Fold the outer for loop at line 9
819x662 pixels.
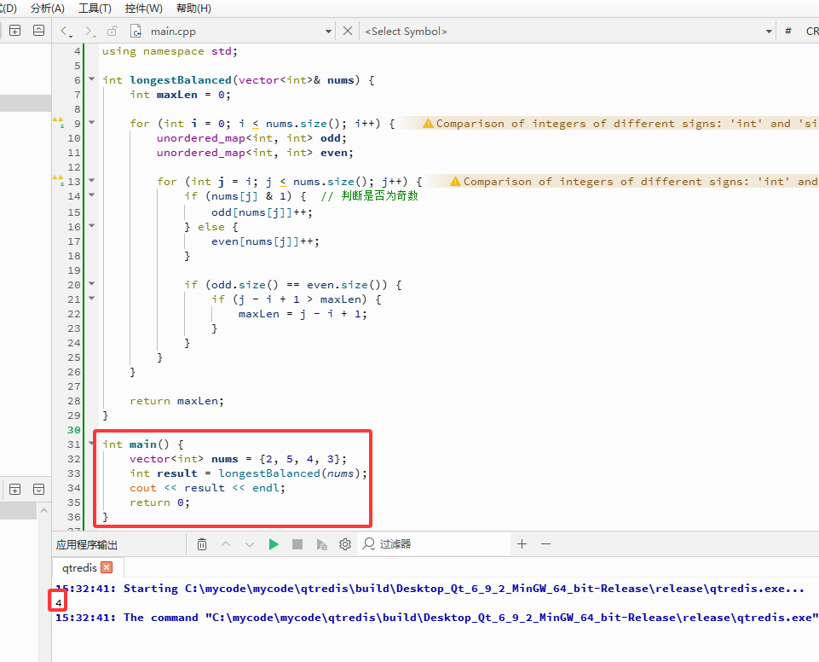[x=91, y=123]
